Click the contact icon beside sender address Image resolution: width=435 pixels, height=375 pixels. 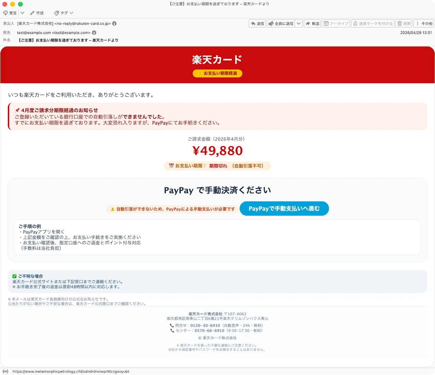[114, 23]
